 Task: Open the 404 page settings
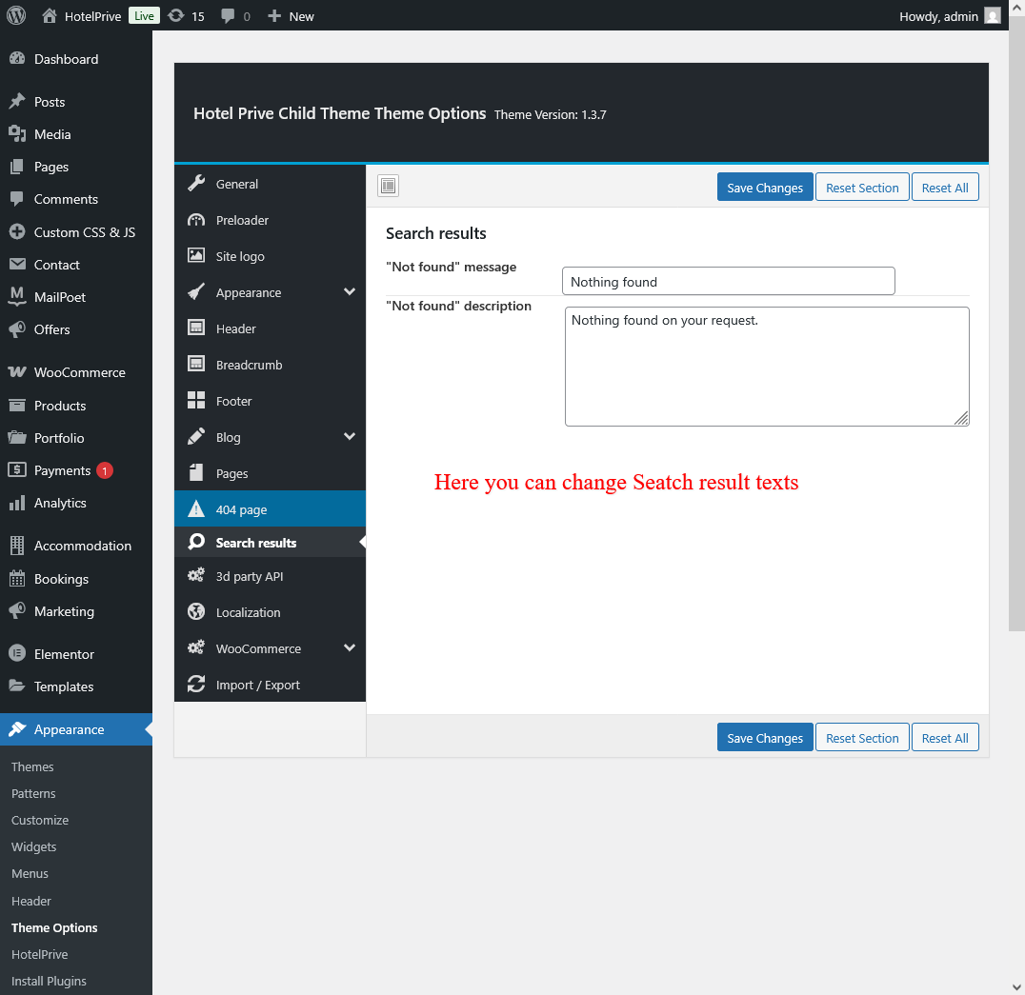tap(241, 509)
